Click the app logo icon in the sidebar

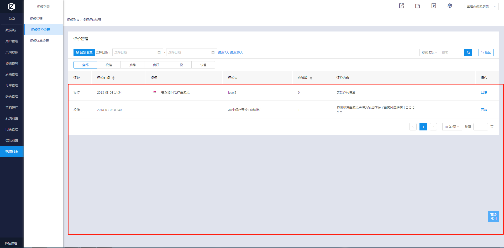11,6
